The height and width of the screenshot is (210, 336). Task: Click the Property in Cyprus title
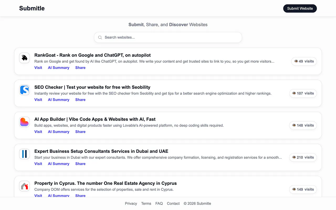point(106,183)
